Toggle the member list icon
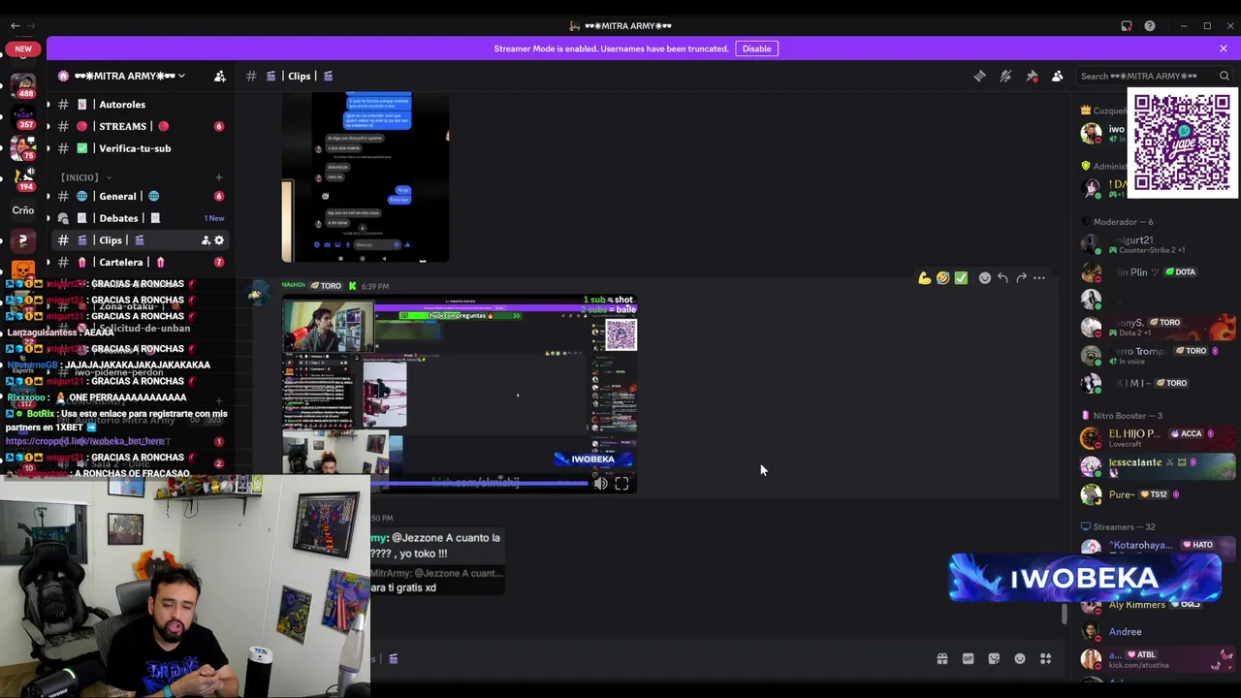This screenshot has height=698, width=1241. tap(1058, 76)
